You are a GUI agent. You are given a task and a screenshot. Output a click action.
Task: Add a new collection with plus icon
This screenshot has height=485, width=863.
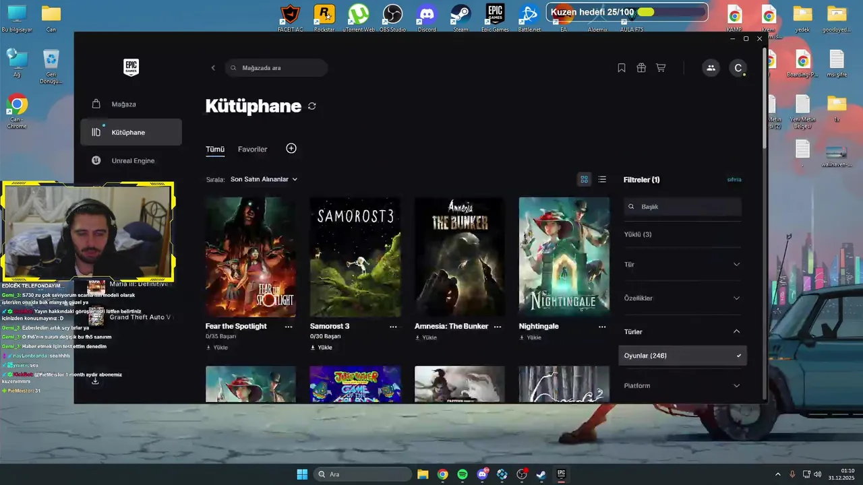(291, 148)
